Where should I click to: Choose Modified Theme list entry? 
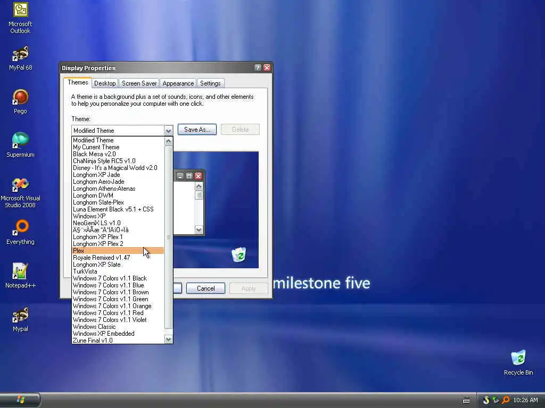point(118,140)
